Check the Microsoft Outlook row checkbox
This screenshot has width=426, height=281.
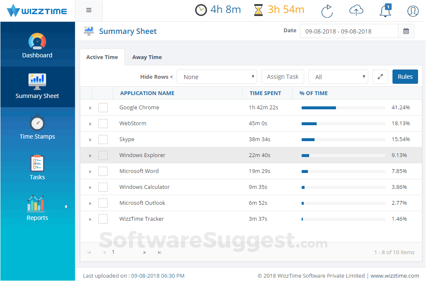pyautogui.click(x=103, y=203)
